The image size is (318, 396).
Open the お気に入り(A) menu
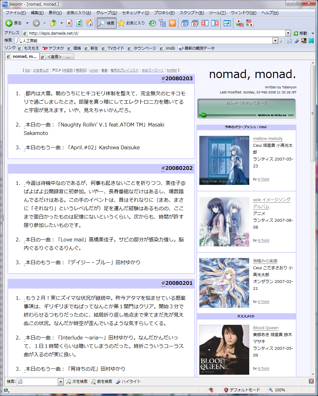[79, 13]
